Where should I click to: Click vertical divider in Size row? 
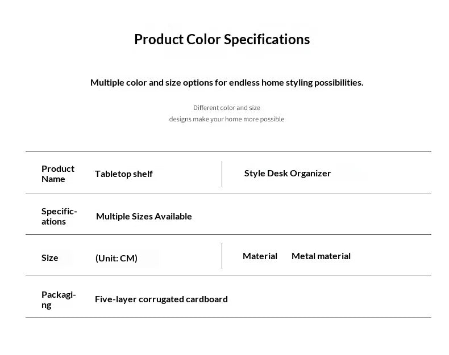pos(222,256)
